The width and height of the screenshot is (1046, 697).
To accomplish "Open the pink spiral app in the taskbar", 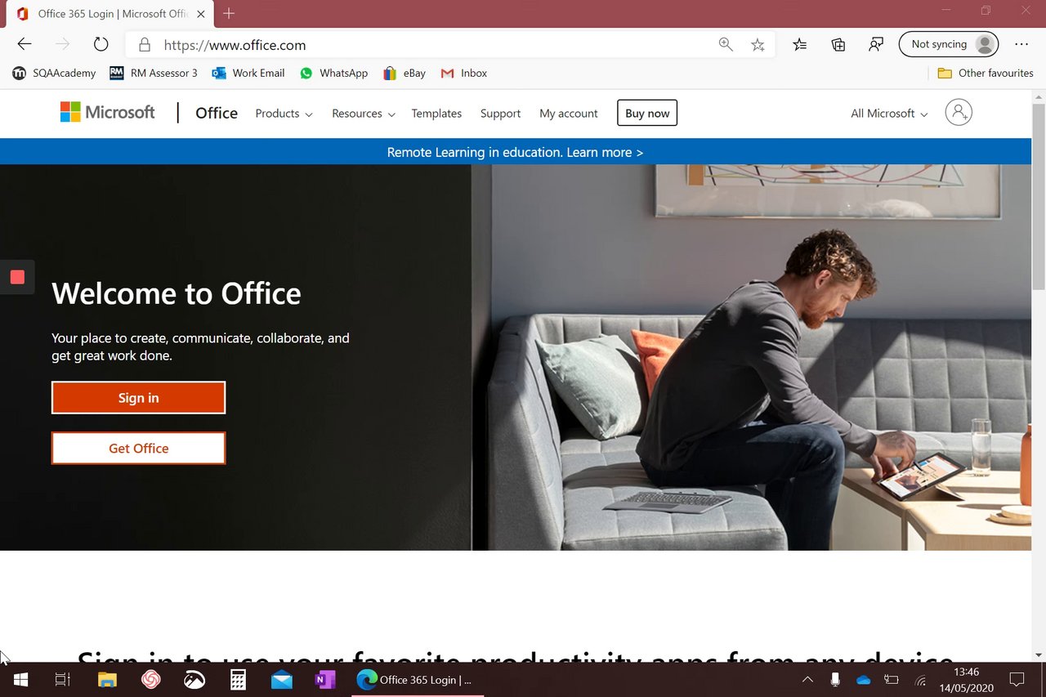I will tap(150, 679).
